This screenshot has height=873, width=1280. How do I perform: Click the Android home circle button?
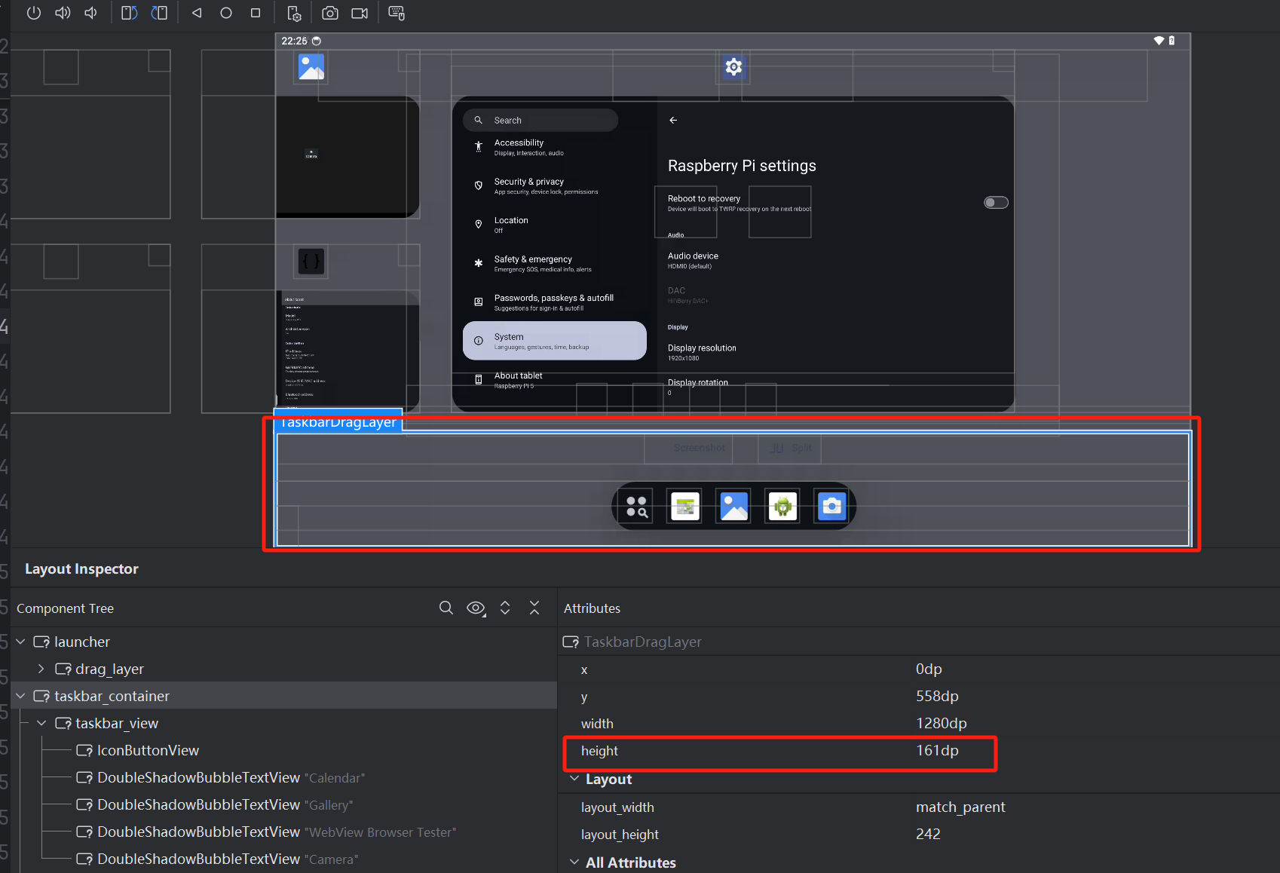(226, 13)
